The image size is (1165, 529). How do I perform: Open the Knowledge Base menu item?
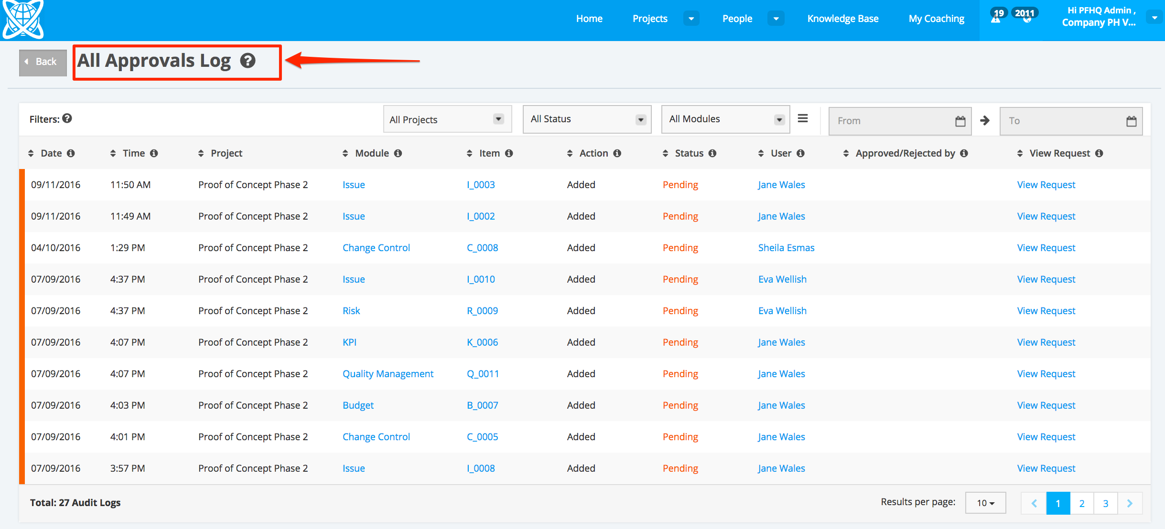(842, 19)
